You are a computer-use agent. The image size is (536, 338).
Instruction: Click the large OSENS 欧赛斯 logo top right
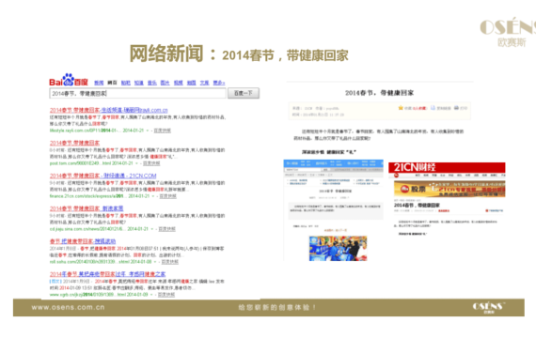point(508,33)
